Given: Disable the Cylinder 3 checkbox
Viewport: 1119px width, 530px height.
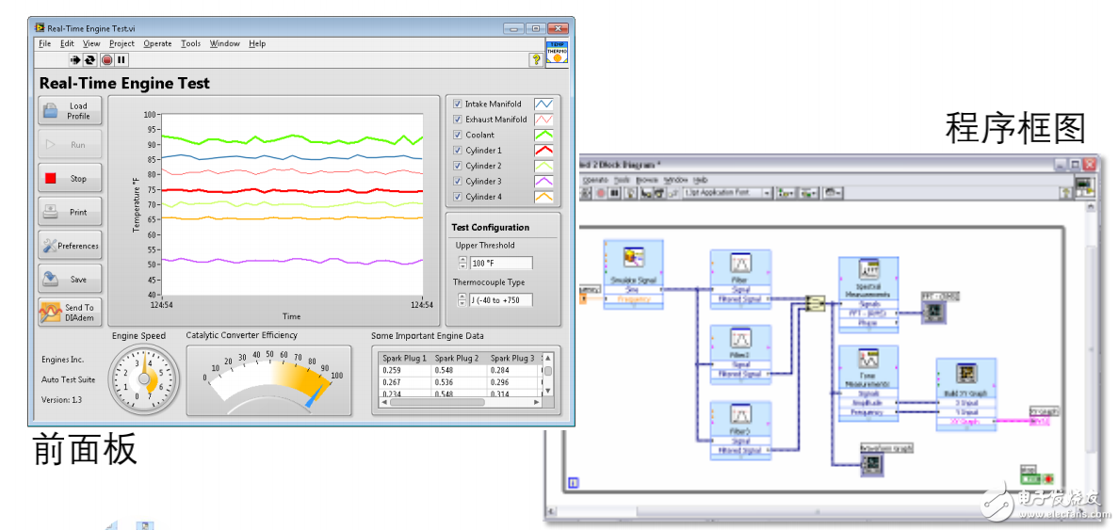Looking at the screenshot, I should tap(458, 182).
